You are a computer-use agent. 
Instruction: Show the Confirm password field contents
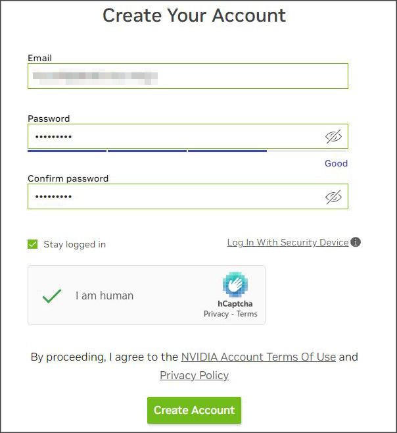point(334,197)
